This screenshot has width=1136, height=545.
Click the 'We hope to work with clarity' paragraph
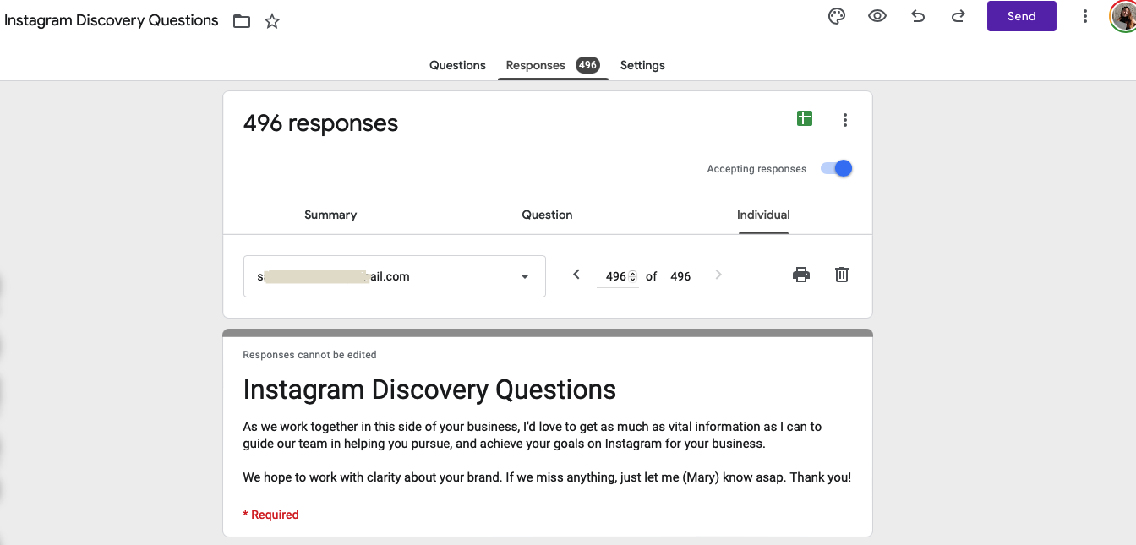(x=547, y=477)
